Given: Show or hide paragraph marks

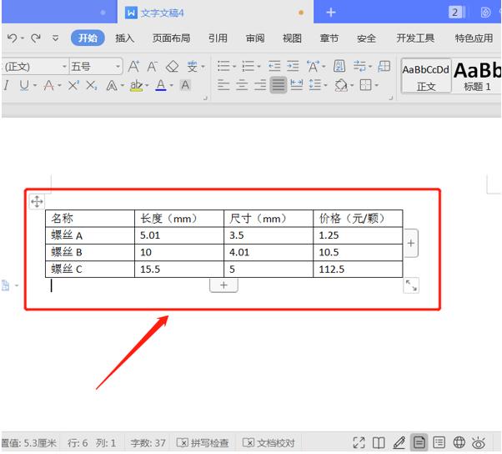Looking at the screenshot, I should [x=360, y=66].
